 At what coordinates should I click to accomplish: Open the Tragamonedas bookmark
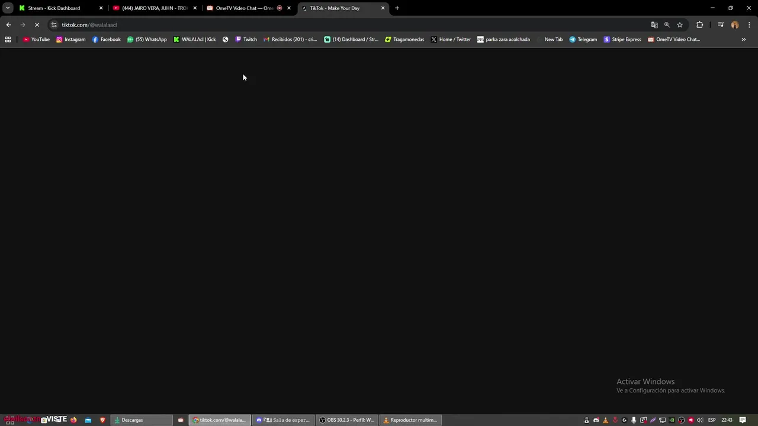coord(404,40)
